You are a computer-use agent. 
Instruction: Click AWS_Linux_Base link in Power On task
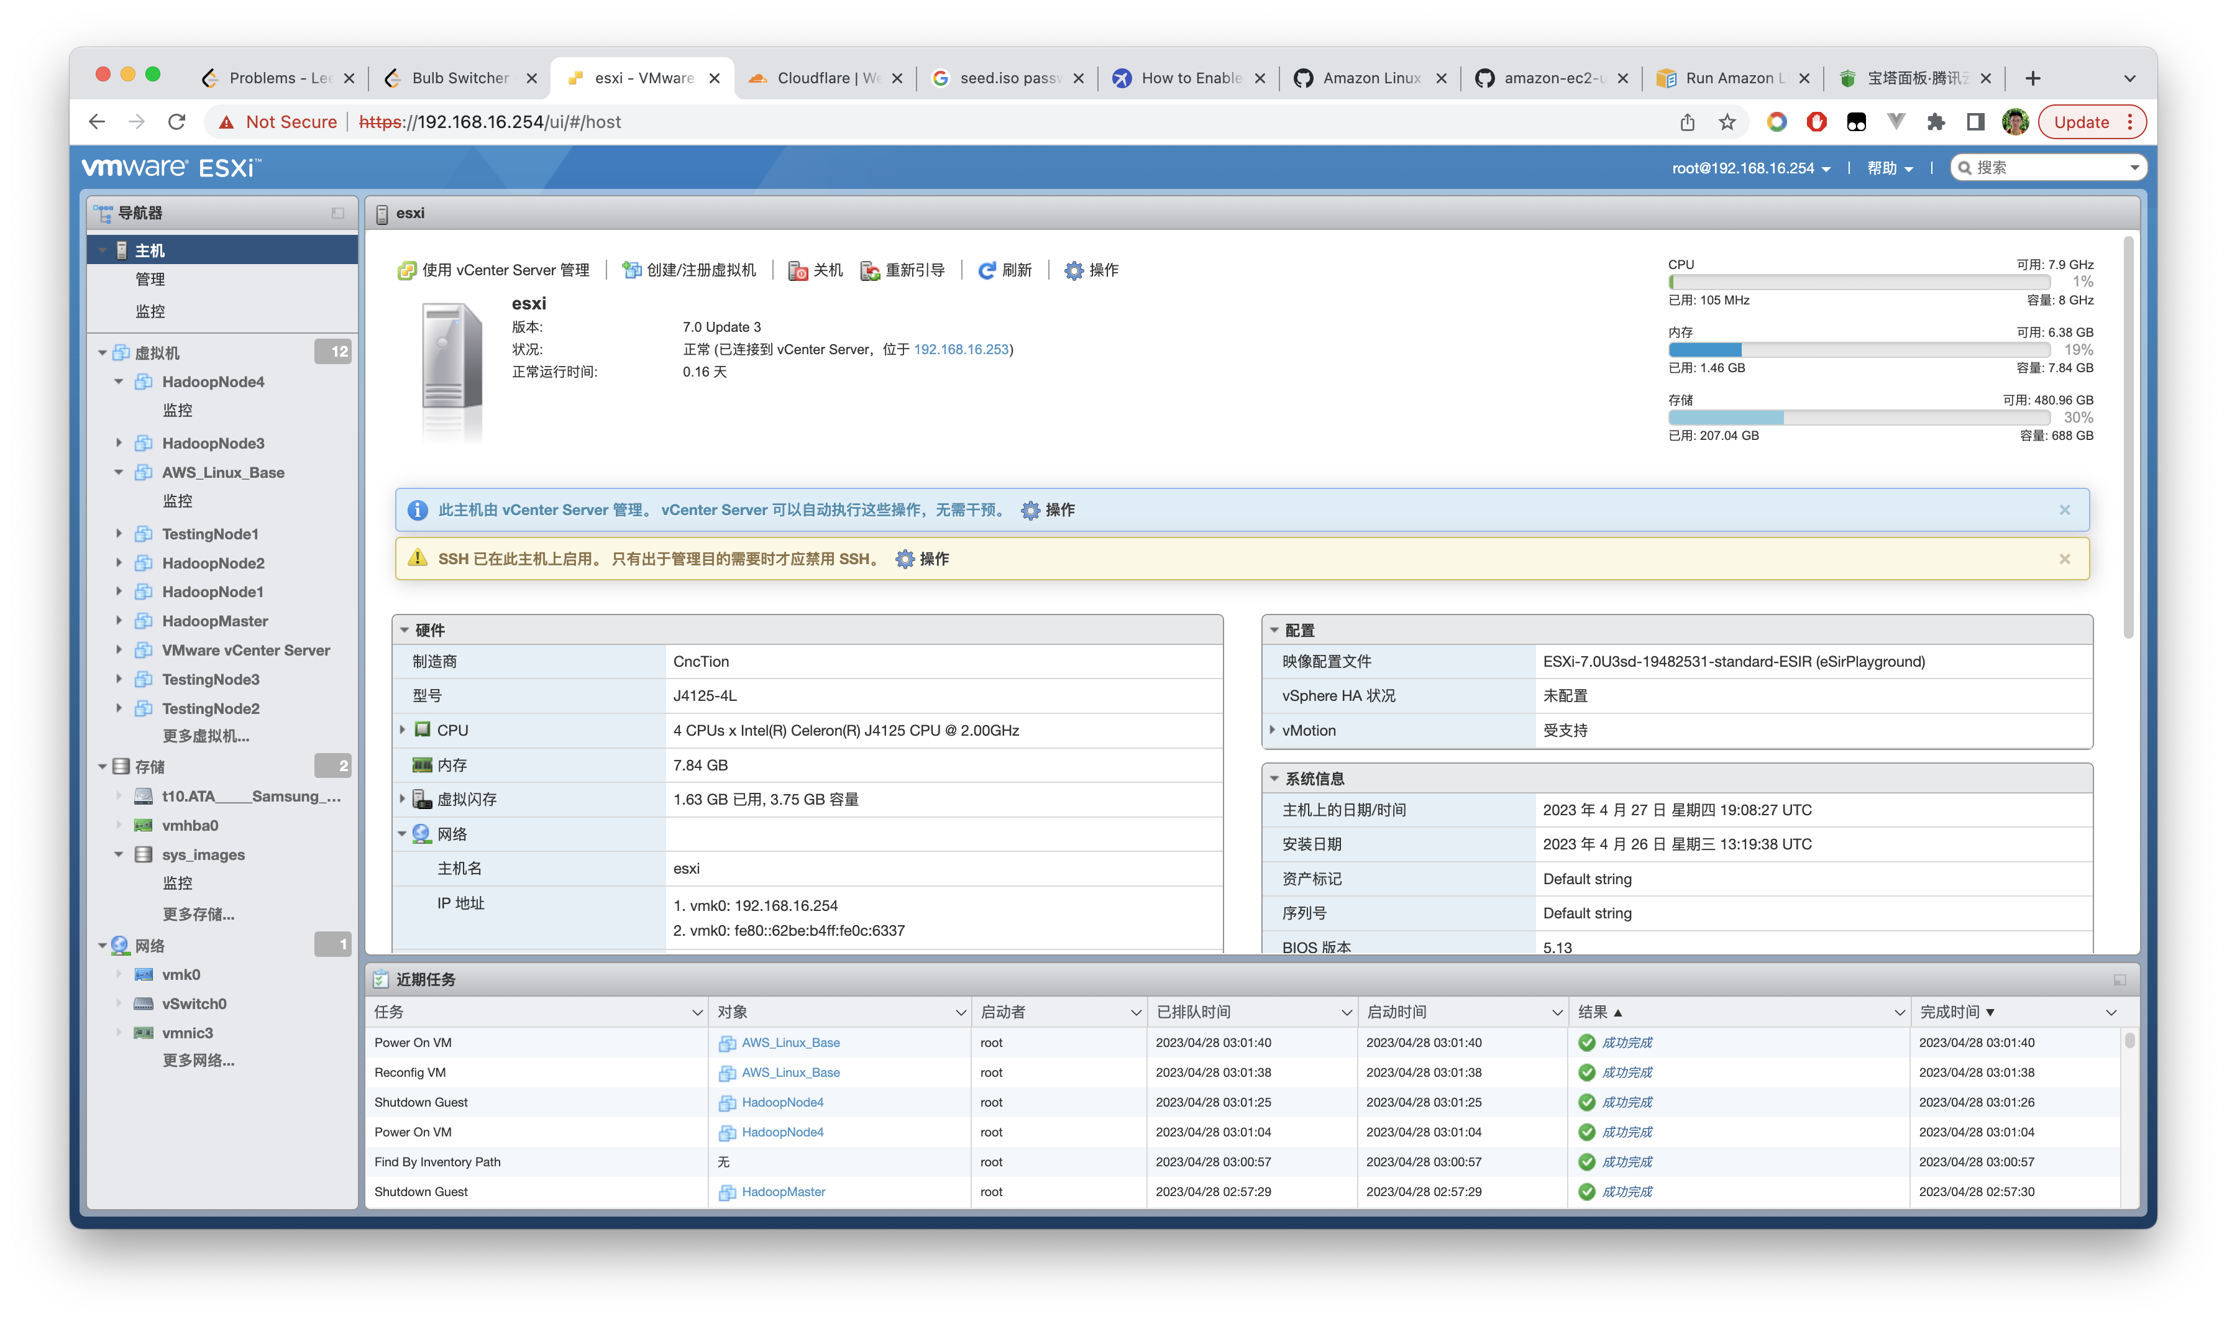click(x=790, y=1043)
